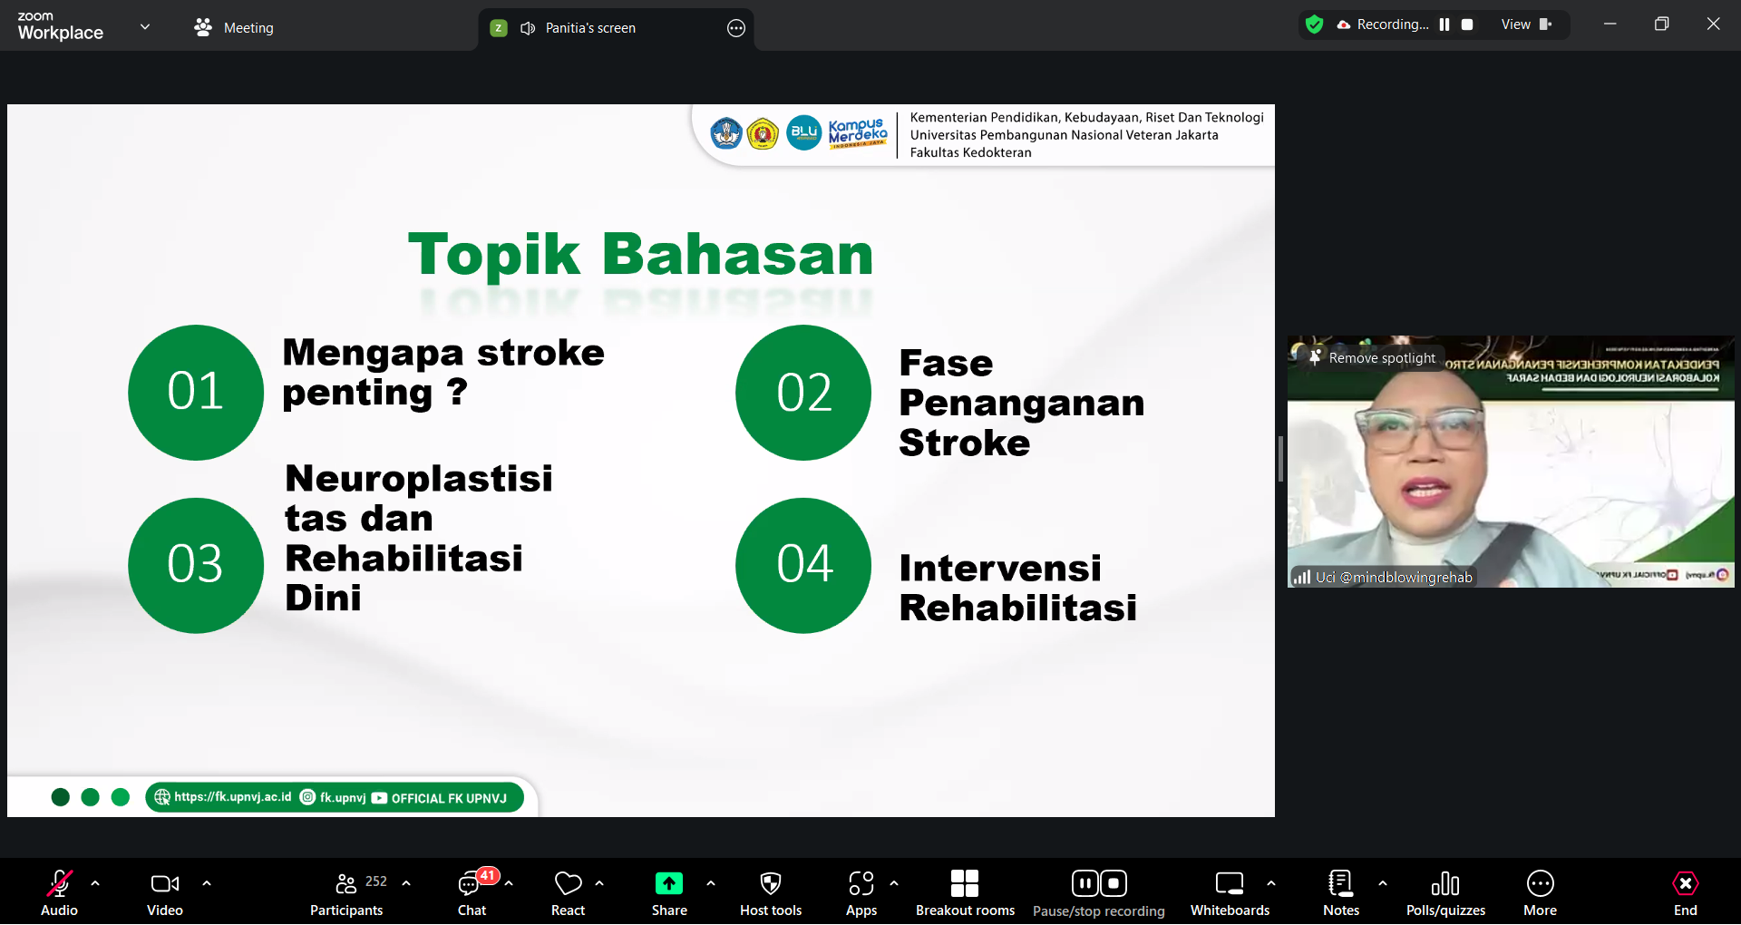
Task: Open Polls/quizzes
Action: (1445, 892)
